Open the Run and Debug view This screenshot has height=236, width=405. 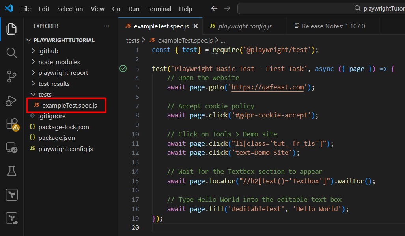coord(12,100)
